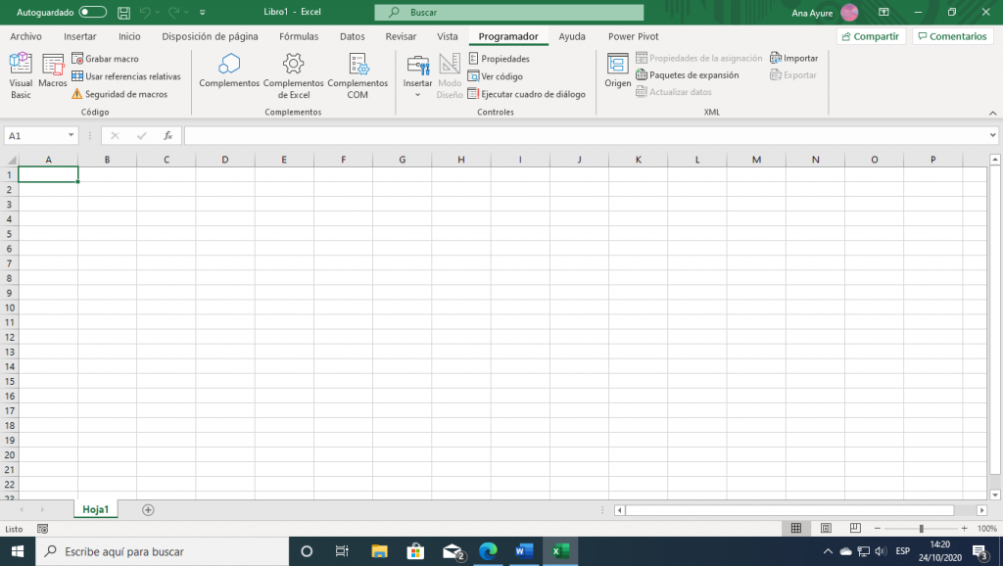This screenshot has width=1003, height=566.
Task: Switch to the Vista tab
Action: coord(447,36)
